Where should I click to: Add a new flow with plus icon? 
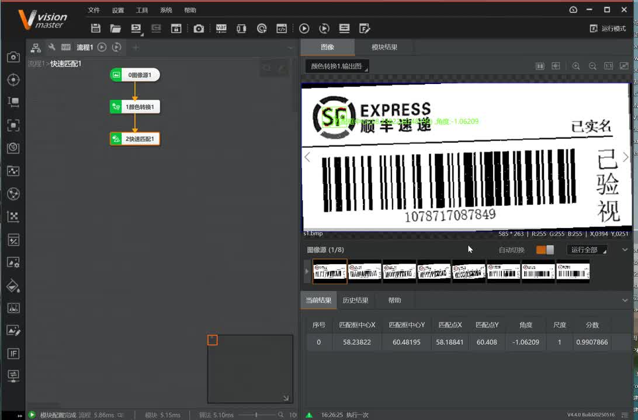(136, 47)
